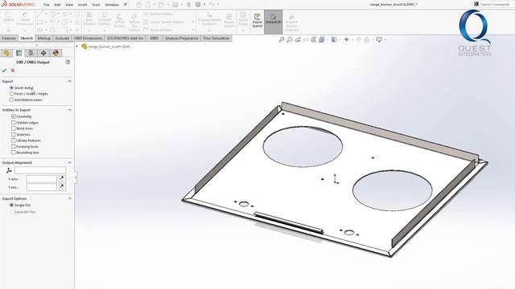Screen dimensions: 515x289
Task: Collapse the Export section
Action: point(70,81)
